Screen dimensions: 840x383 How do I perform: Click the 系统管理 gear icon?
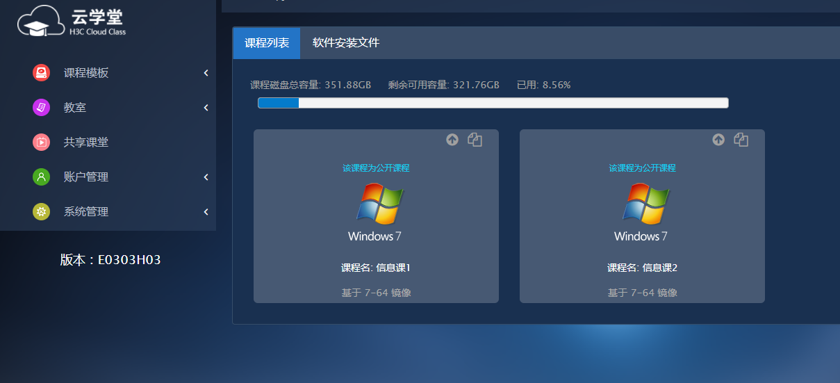coord(41,211)
